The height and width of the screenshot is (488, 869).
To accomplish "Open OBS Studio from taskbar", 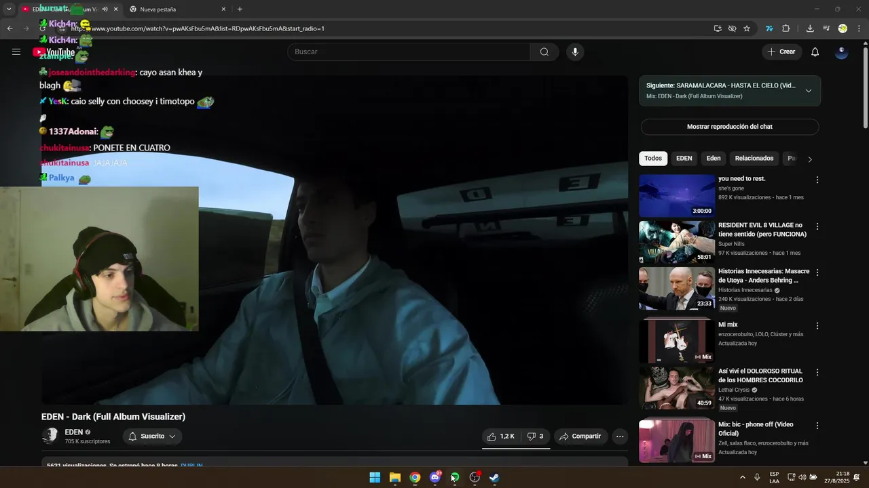I will coord(475,477).
